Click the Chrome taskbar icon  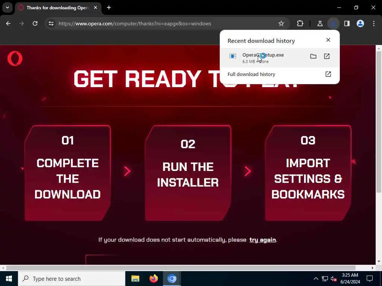pyautogui.click(x=172, y=279)
